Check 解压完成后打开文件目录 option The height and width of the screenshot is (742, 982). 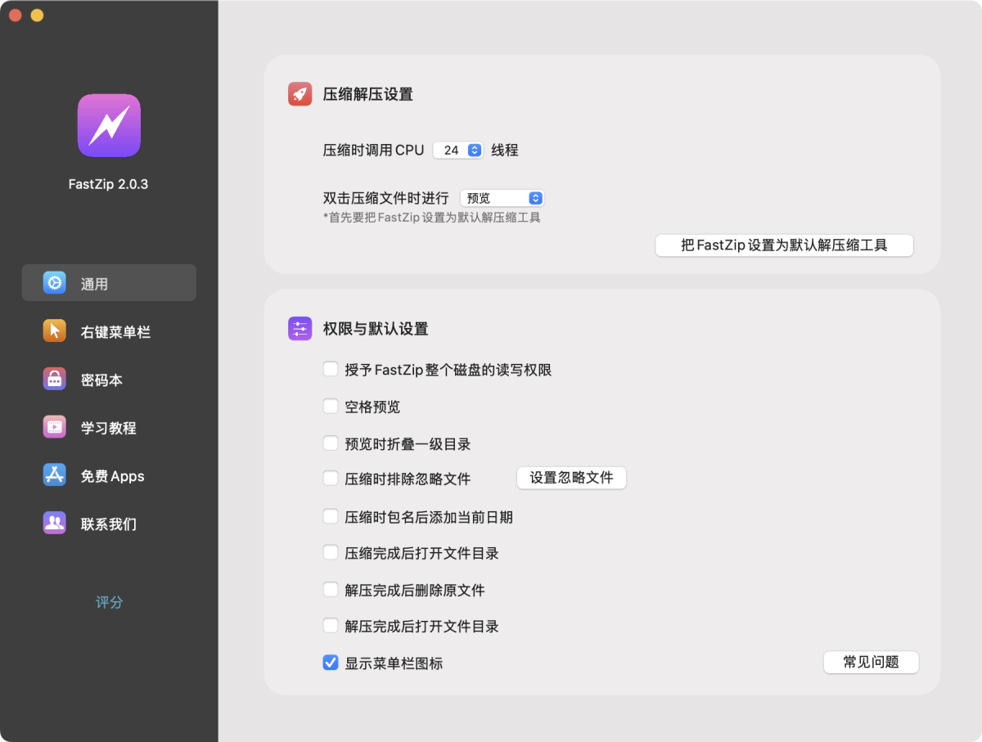(x=331, y=626)
